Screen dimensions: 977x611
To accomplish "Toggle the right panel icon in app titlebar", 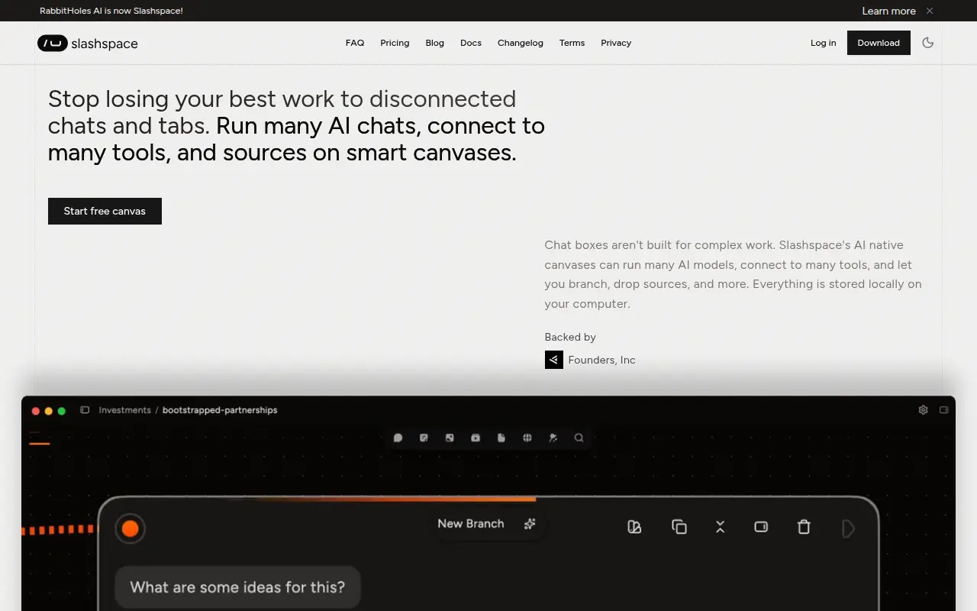I will pos(944,410).
